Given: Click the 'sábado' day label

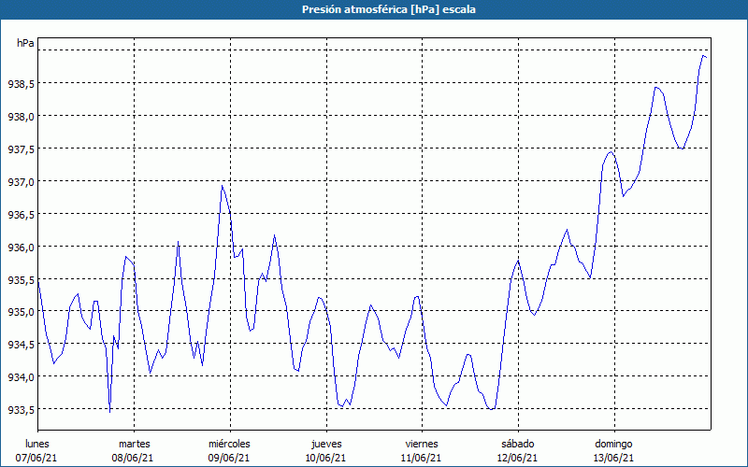Looking at the screenshot, I should [x=518, y=444].
